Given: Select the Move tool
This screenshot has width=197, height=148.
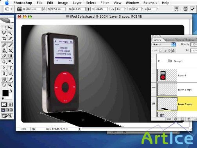Looking at the screenshot, I should click(10, 28).
